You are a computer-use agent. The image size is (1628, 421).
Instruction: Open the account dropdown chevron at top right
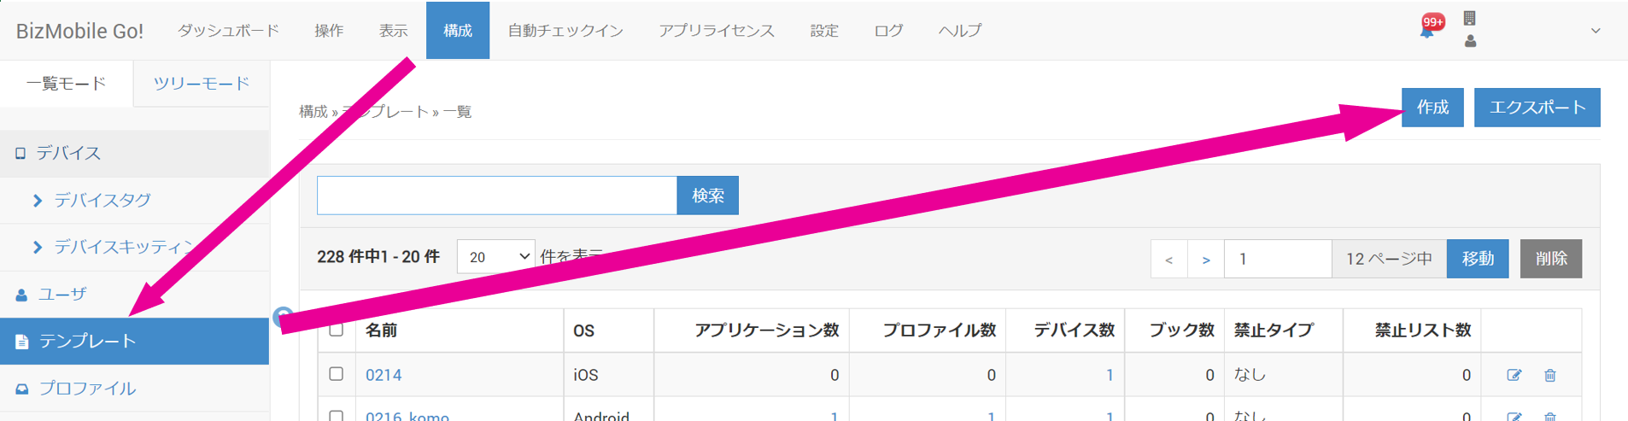pyautogui.click(x=1595, y=31)
